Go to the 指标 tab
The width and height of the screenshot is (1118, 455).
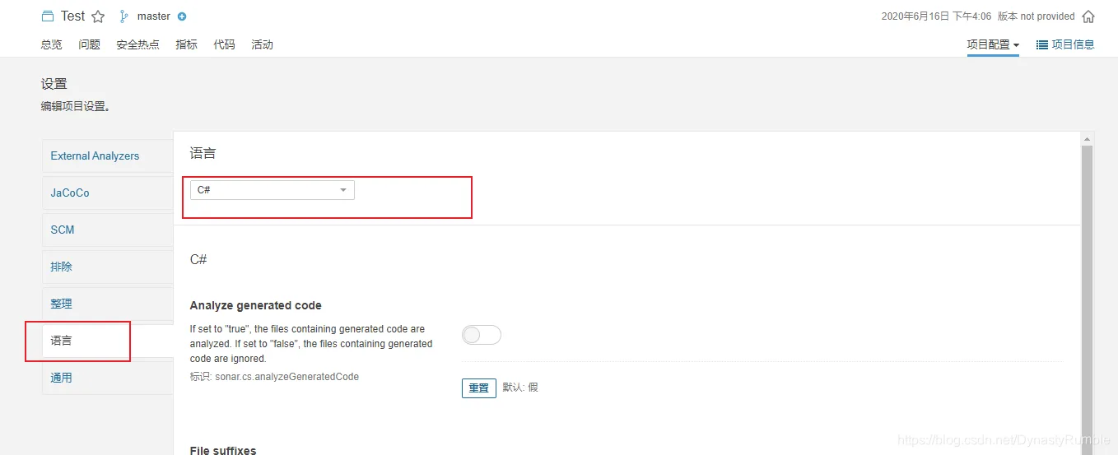[187, 45]
